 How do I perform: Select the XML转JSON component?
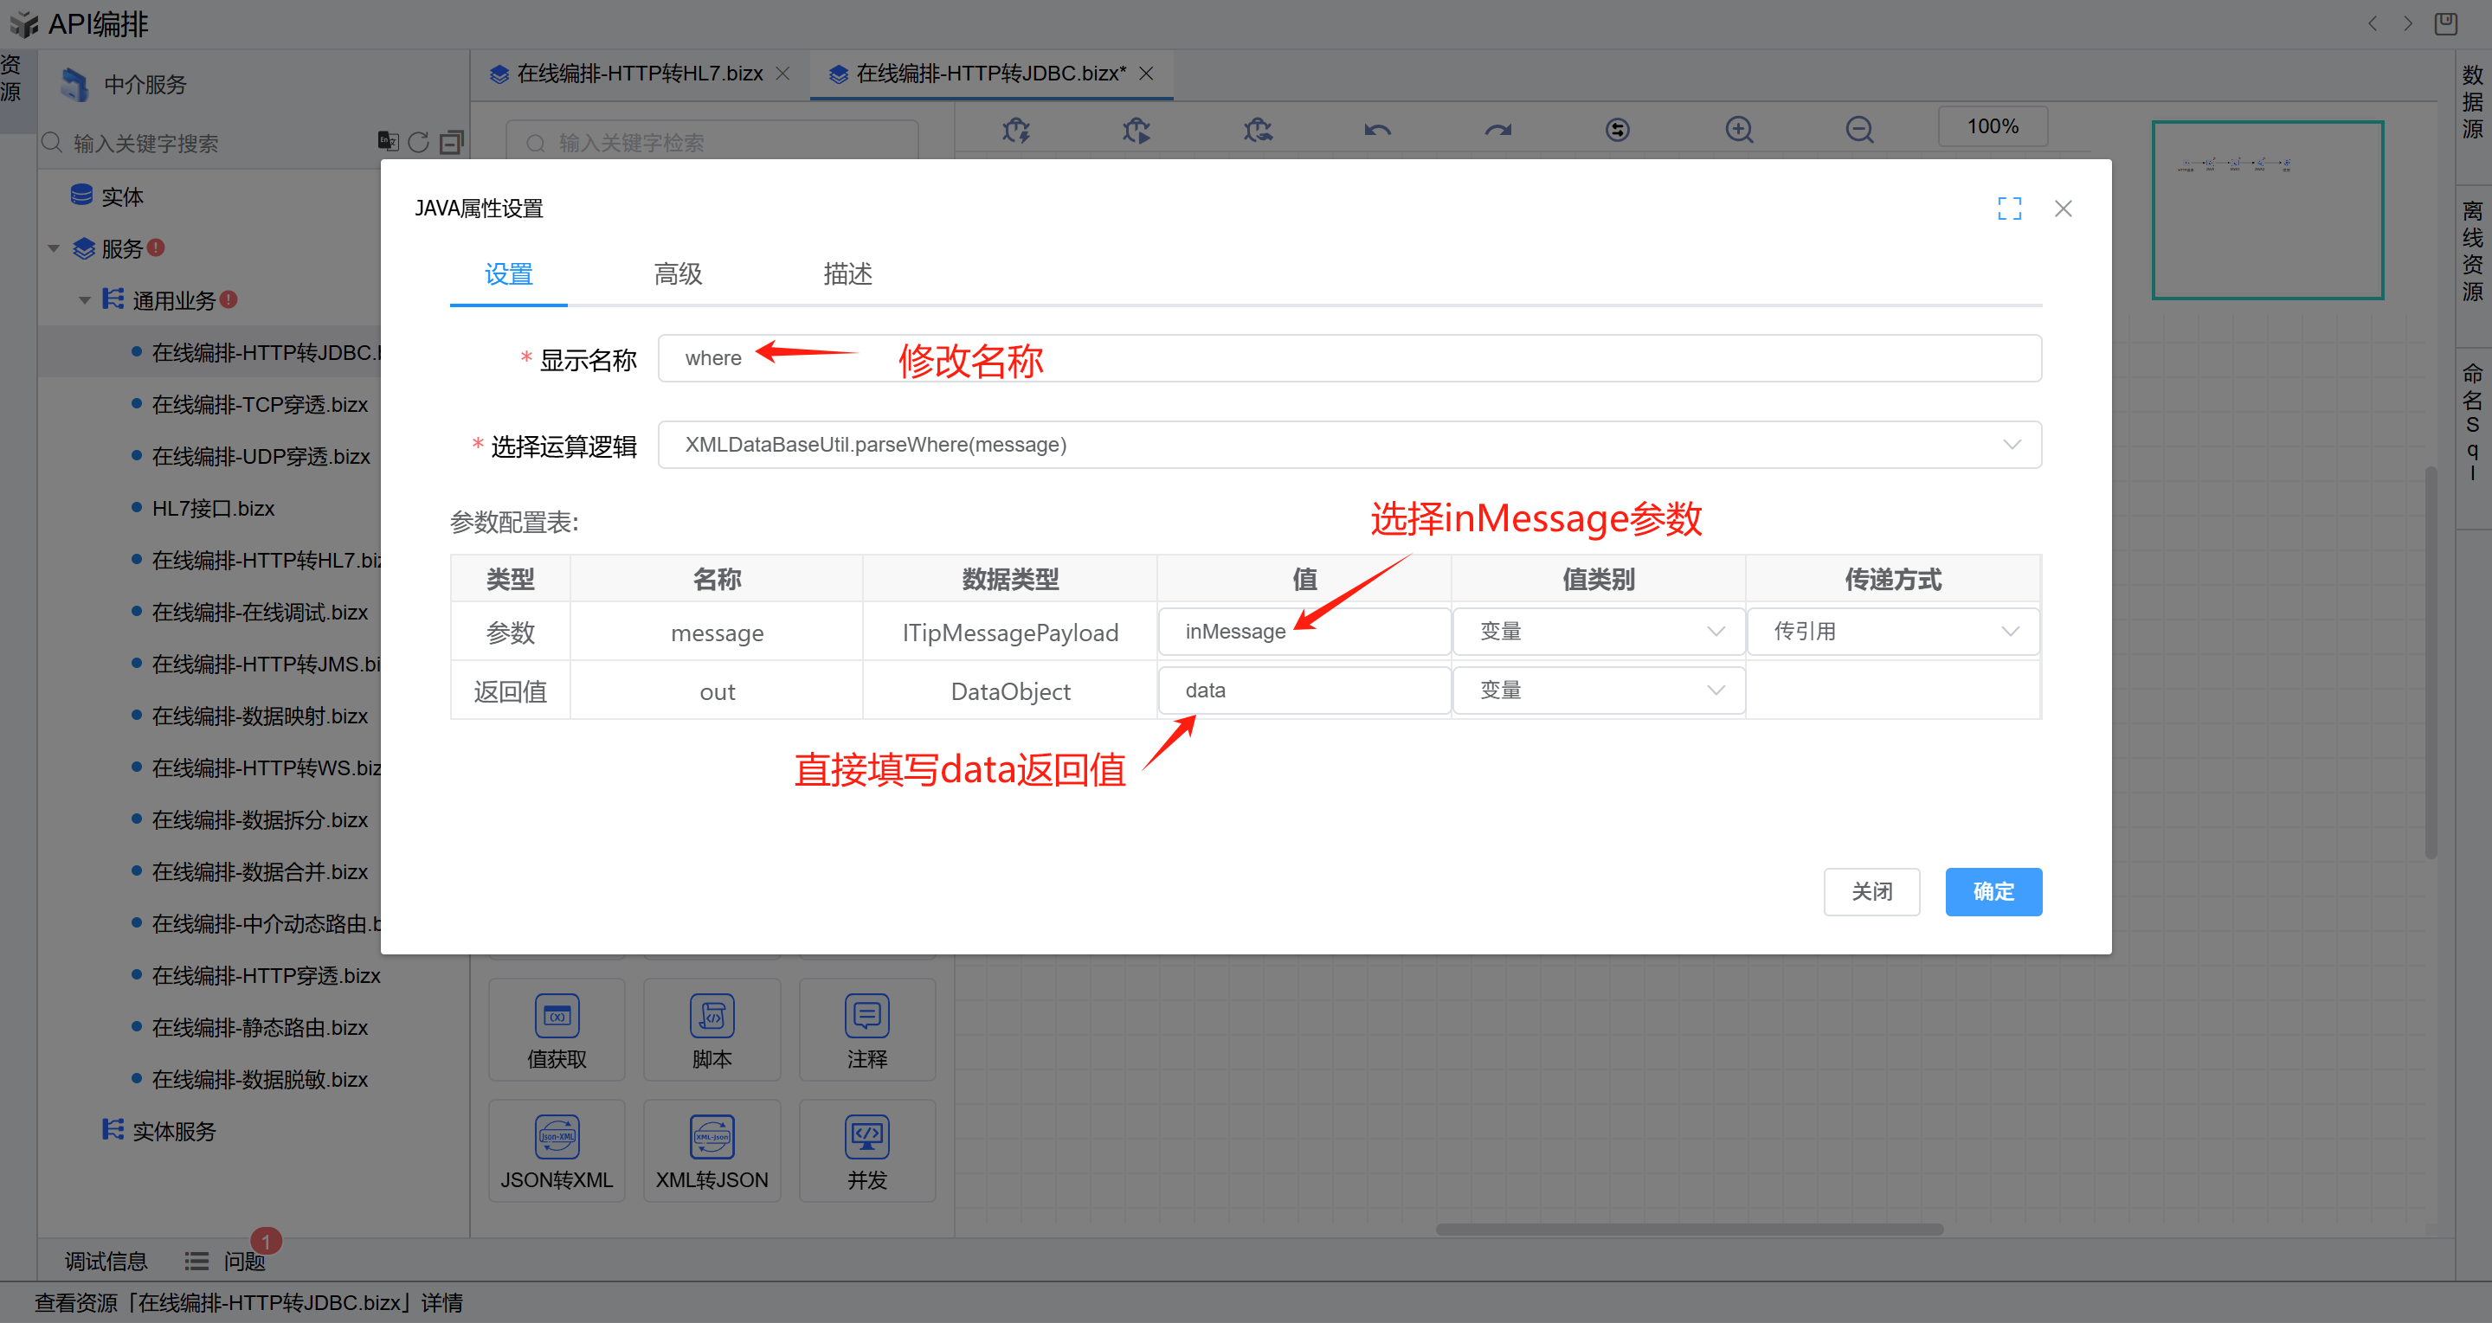(712, 1150)
